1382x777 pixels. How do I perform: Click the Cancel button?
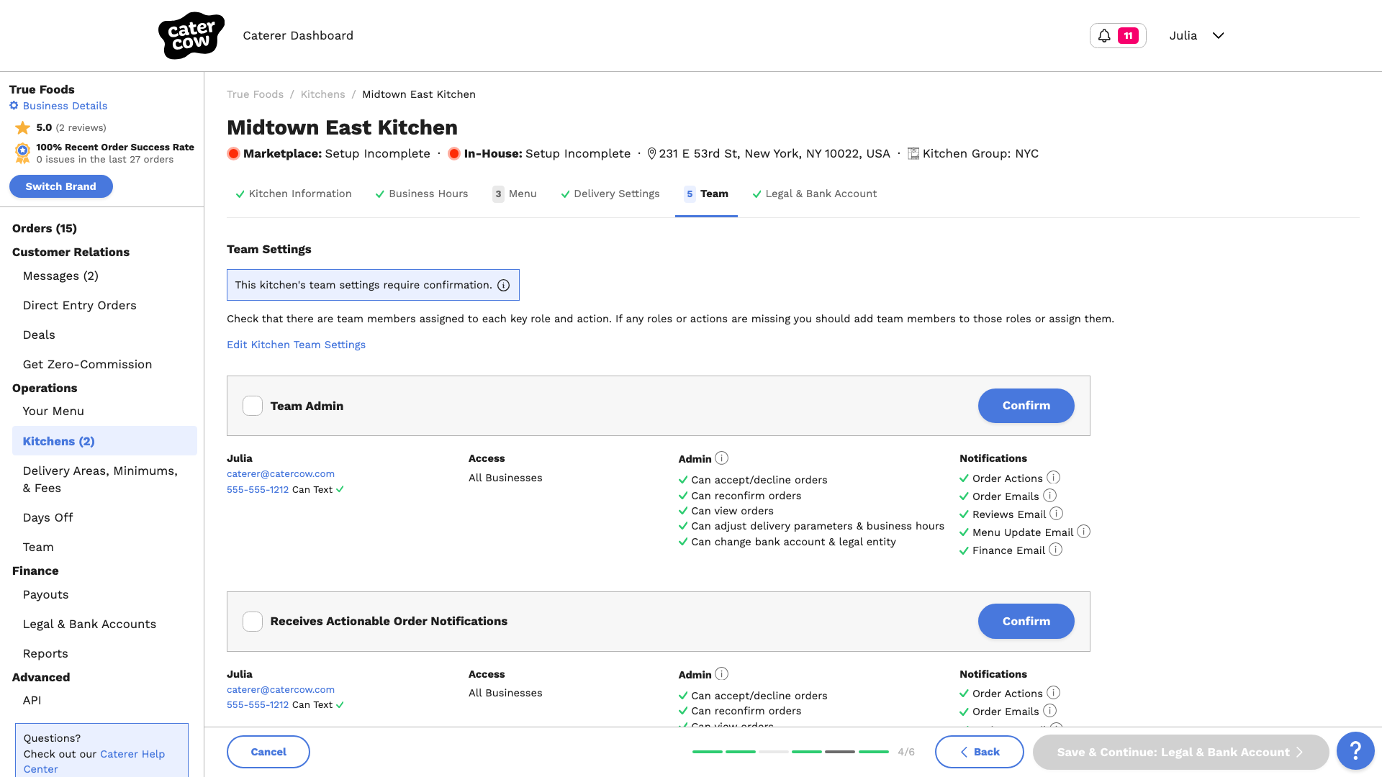click(268, 752)
